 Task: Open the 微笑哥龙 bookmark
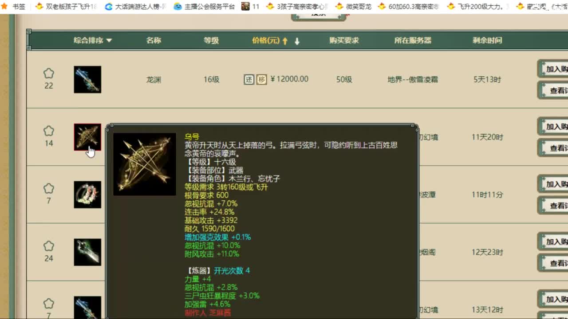pos(353,7)
